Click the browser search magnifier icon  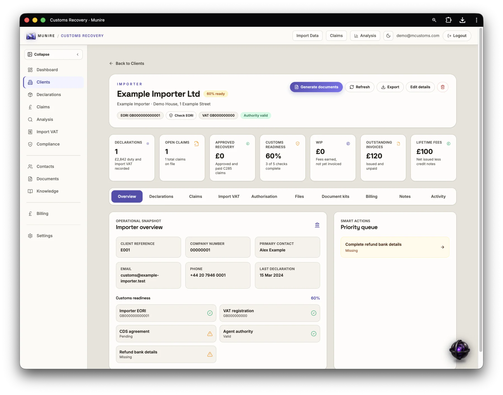tap(434, 20)
